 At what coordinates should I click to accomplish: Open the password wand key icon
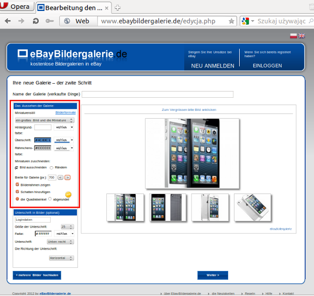50,21
